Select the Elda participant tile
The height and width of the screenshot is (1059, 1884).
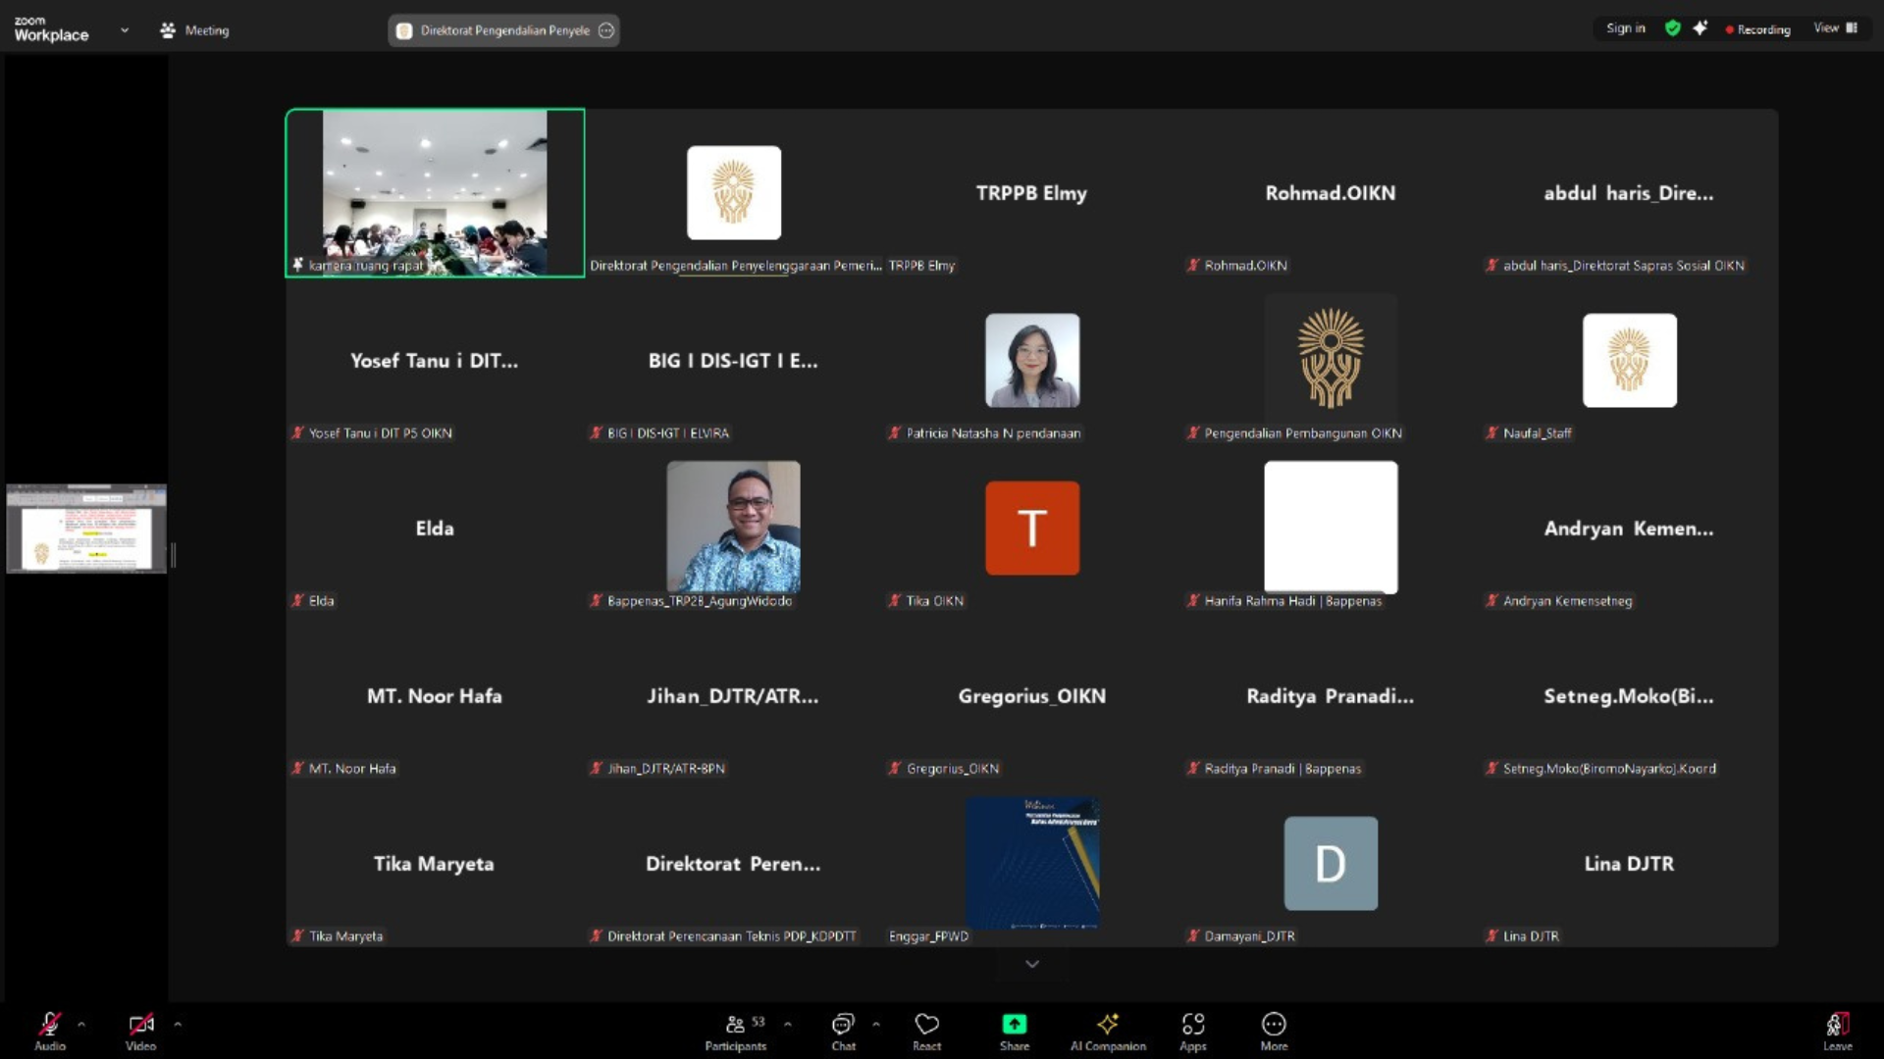tap(435, 529)
